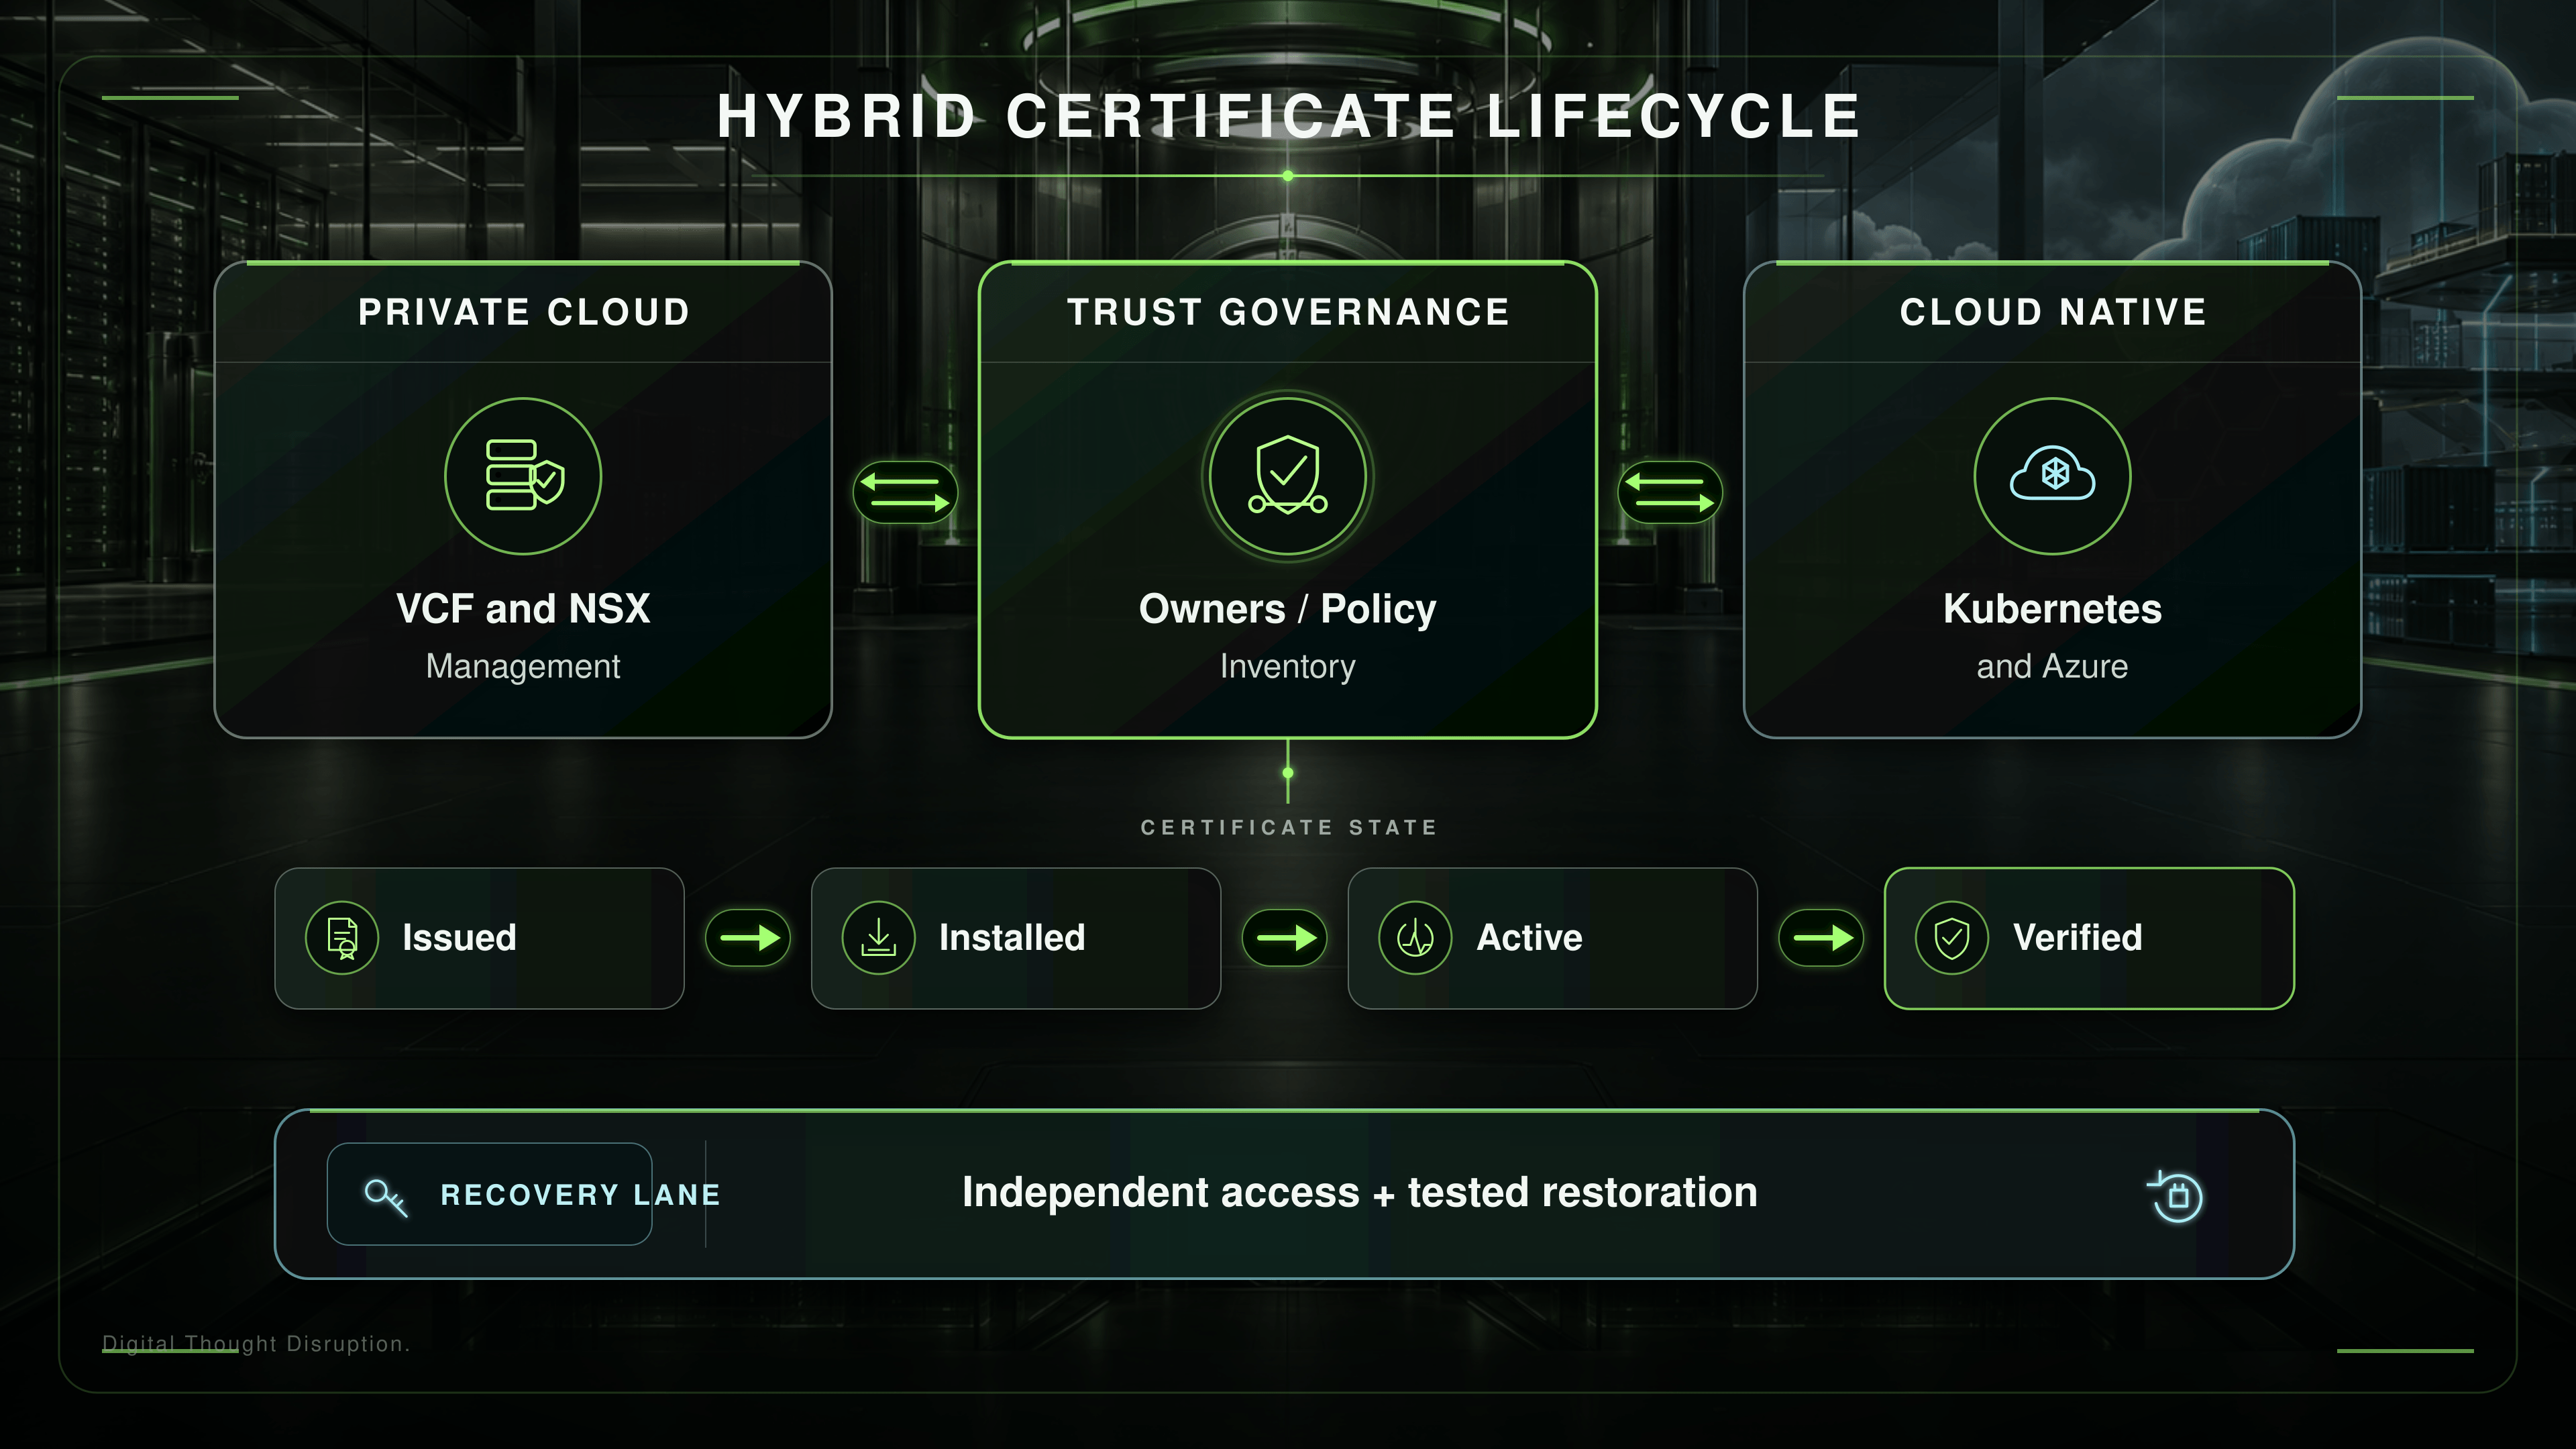The height and width of the screenshot is (1449, 2576).
Task: Click the arrow between Issued and Installed
Action: (x=748, y=938)
